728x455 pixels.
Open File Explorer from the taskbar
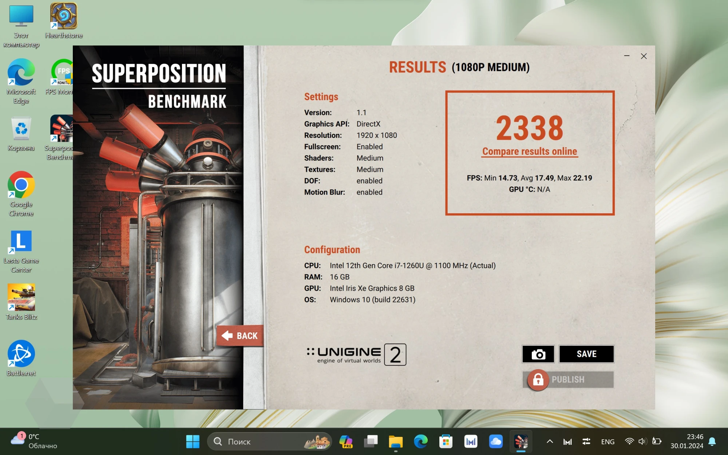[x=396, y=442]
